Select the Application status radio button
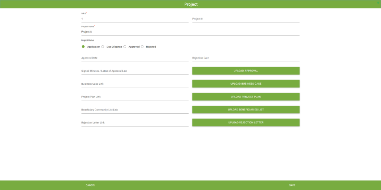 coord(83,47)
